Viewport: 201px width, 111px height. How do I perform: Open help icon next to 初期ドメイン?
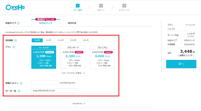click(x=21, y=83)
